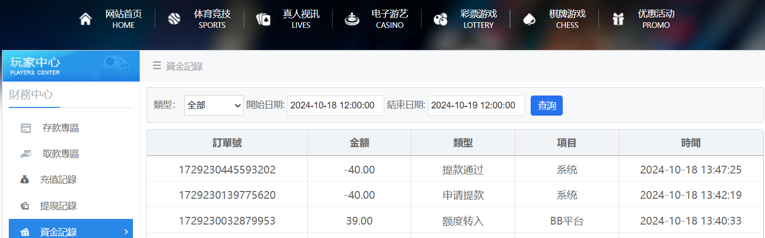Click the playing cards Lives icon
Image resolution: width=765 pixels, height=238 pixels.
point(263,19)
